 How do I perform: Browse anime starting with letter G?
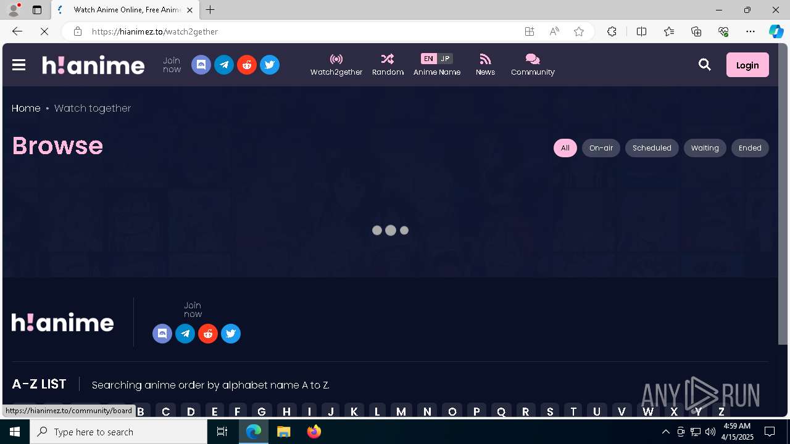pos(262,411)
